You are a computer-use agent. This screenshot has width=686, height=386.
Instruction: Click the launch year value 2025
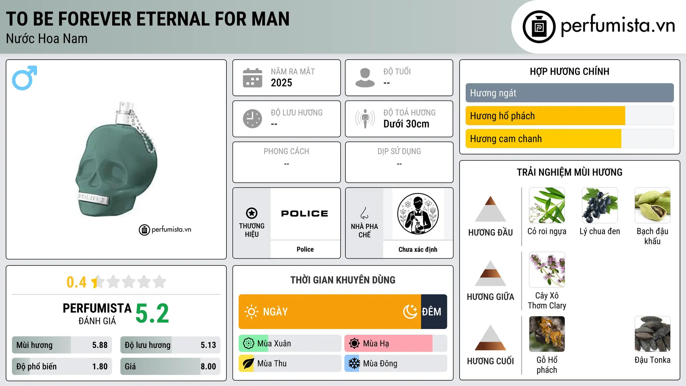pyautogui.click(x=281, y=83)
